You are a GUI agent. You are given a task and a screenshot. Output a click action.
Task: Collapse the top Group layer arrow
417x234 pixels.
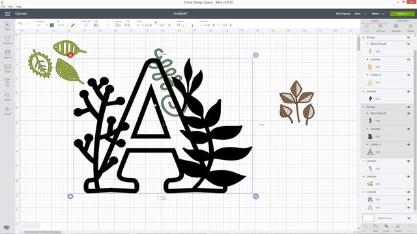point(364,38)
